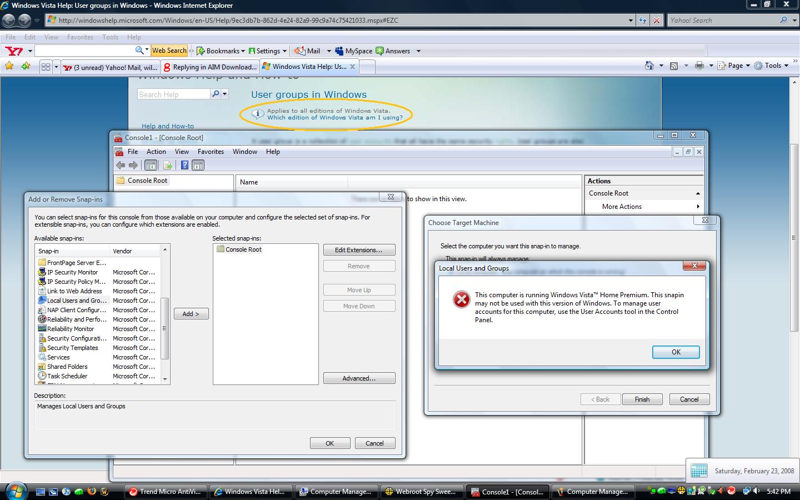Click the RSS feeds icon in IE toolbar
Image resolution: width=800 pixels, height=500 pixels.
tap(674, 66)
